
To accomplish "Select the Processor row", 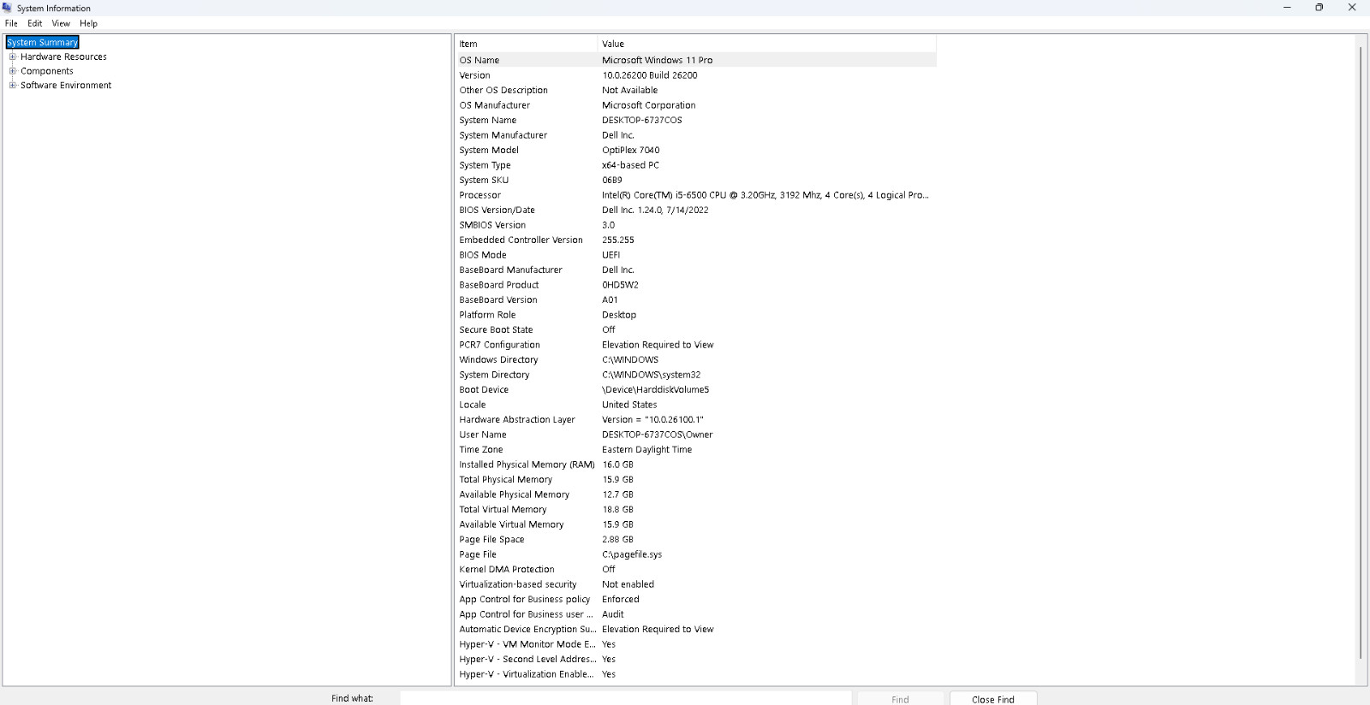I will (696, 195).
